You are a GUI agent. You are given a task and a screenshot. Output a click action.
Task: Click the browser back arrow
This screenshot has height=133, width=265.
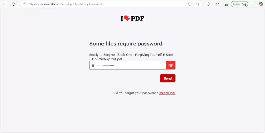(x=5, y=4)
